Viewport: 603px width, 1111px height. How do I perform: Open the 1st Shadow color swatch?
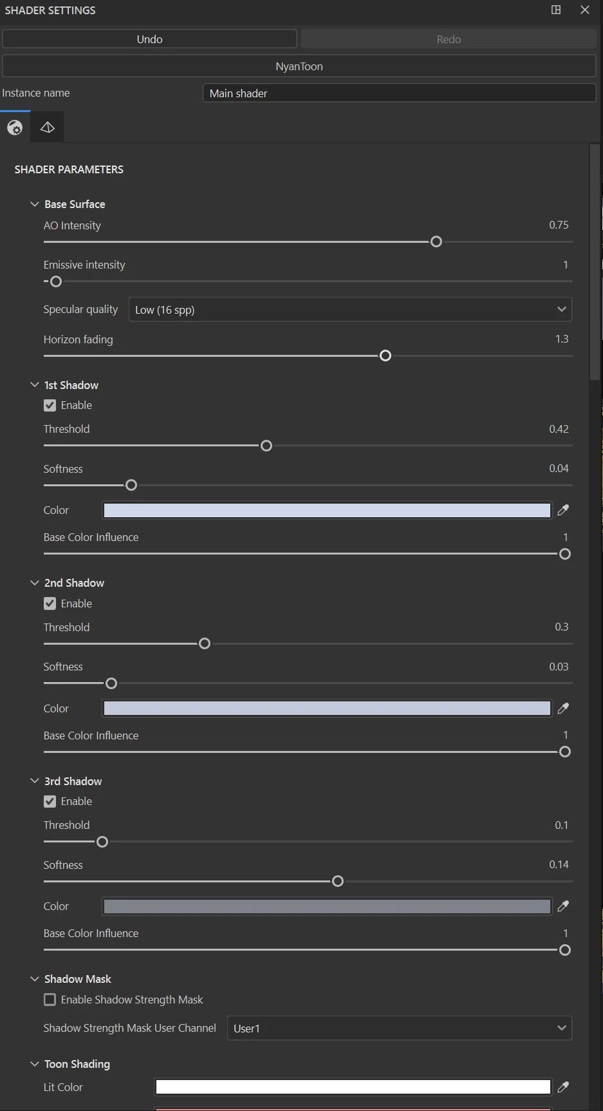[327, 511]
